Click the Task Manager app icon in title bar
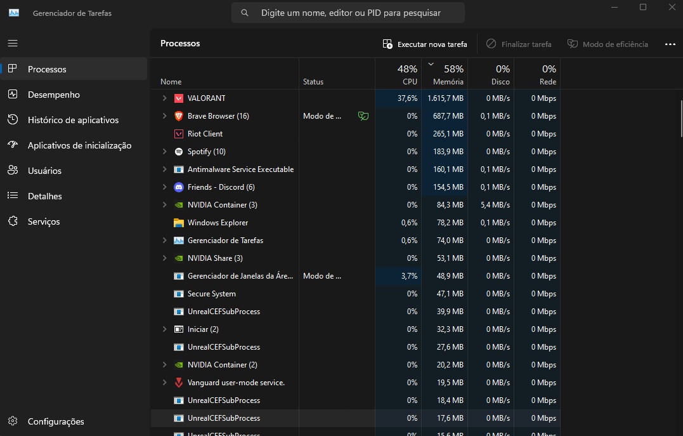683x436 pixels. coord(14,13)
